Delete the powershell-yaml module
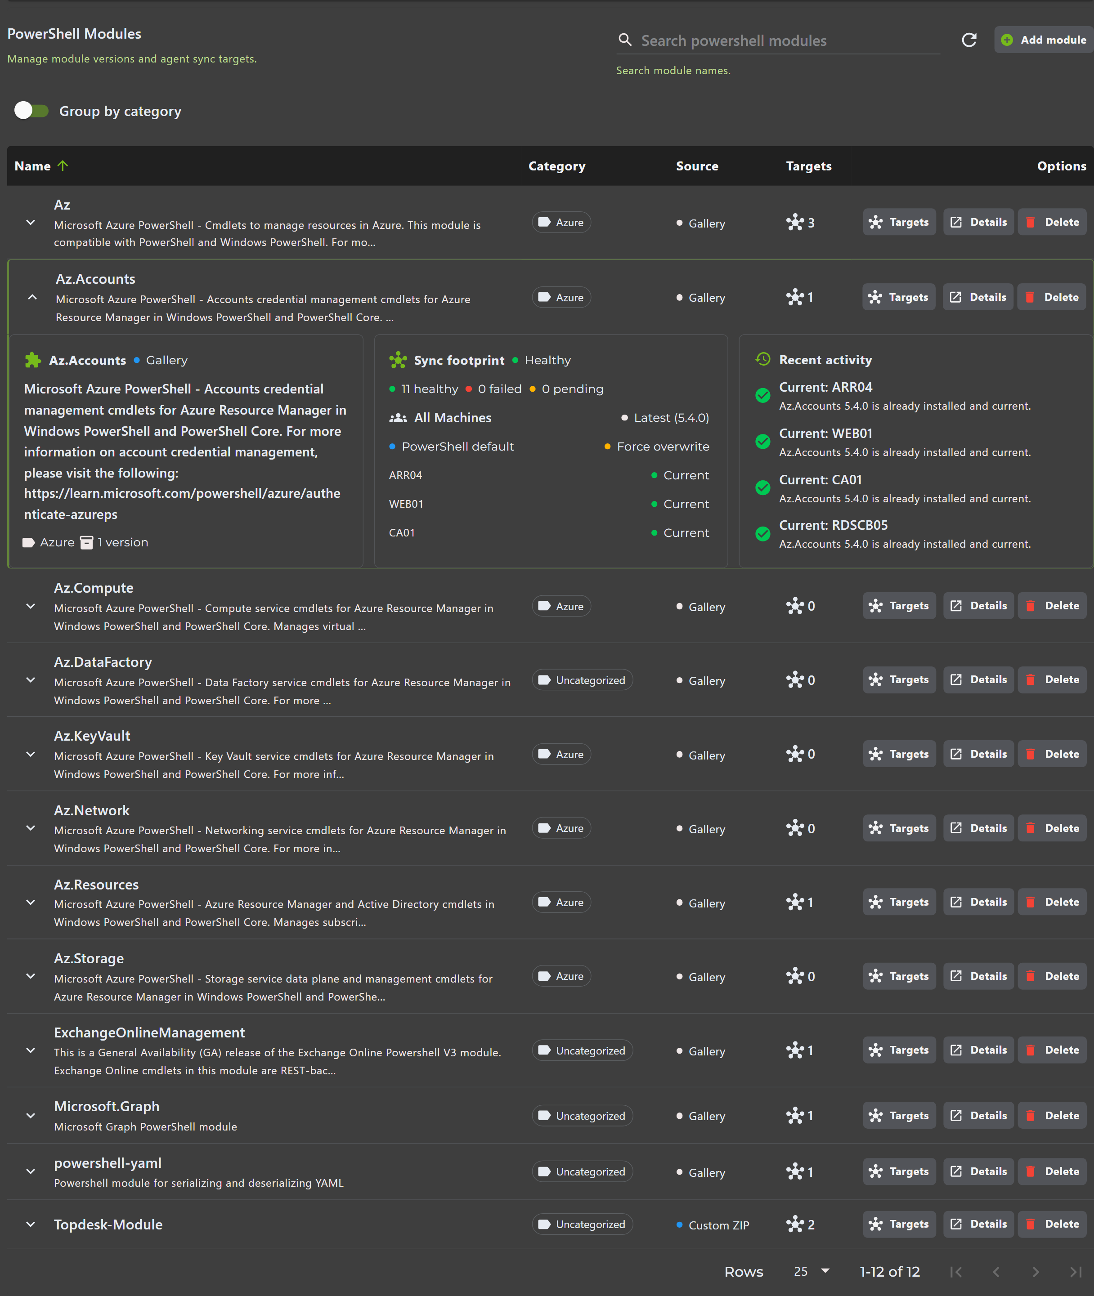This screenshot has width=1094, height=1296. coord(1052,1171)
